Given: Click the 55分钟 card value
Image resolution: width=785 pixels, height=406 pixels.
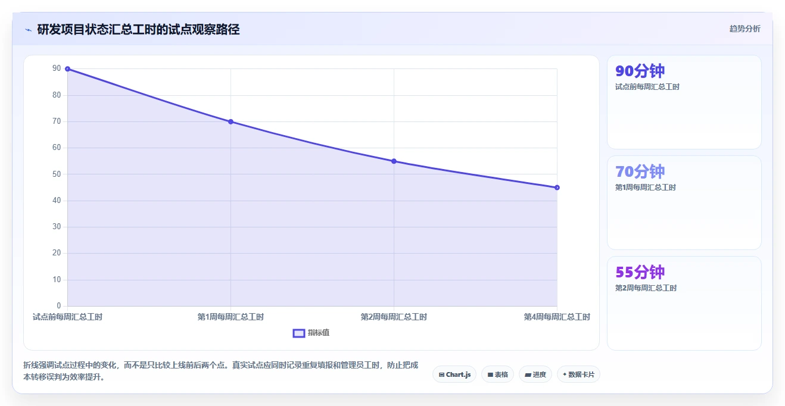Looking at the screenshot, I should click(x=640, y=272).
